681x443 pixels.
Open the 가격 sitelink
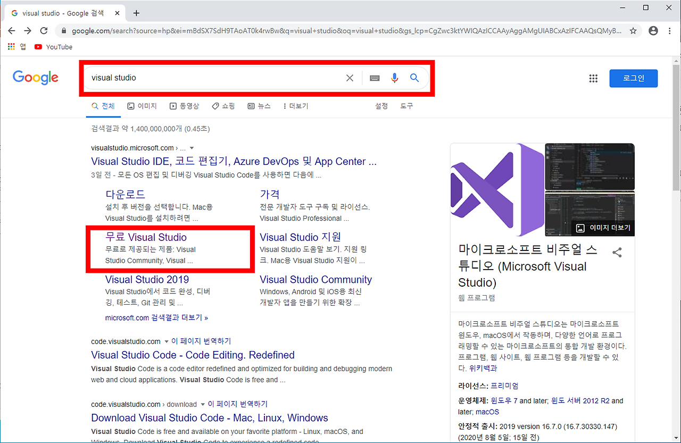pyautogui.click(x=270, y=194)
